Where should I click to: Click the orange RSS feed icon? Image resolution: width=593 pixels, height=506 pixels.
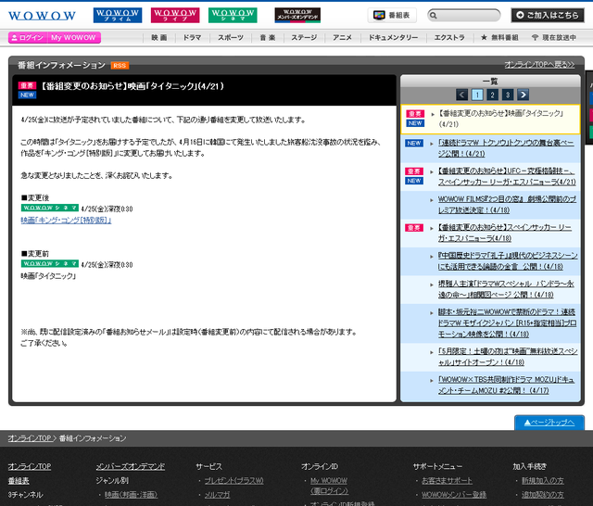click(x=120, y=66)
